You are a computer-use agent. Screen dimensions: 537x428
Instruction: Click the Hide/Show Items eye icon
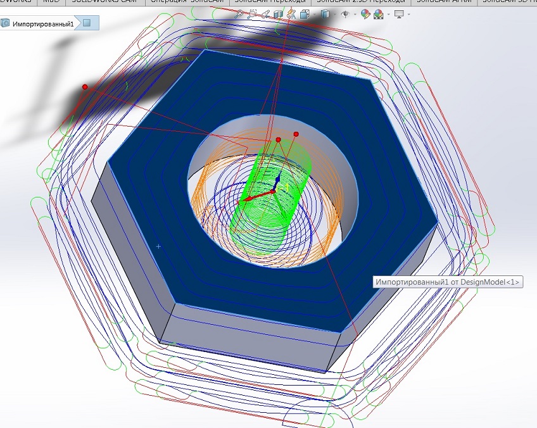(x=345, y=14)
